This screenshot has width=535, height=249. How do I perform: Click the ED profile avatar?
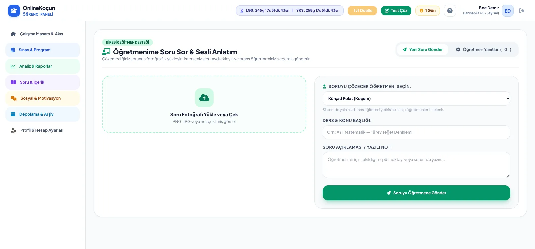pos(508,11)
